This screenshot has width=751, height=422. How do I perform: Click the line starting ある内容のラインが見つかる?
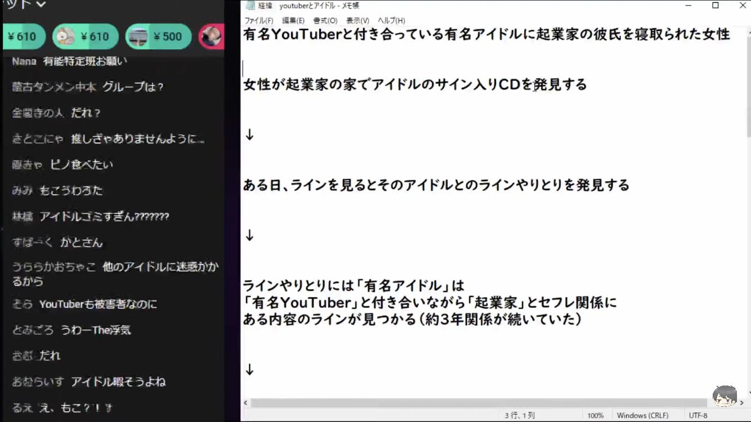[413, 320]
